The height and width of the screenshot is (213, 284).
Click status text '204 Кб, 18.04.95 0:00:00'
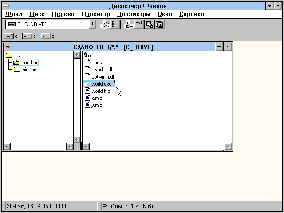coord(37,206)
